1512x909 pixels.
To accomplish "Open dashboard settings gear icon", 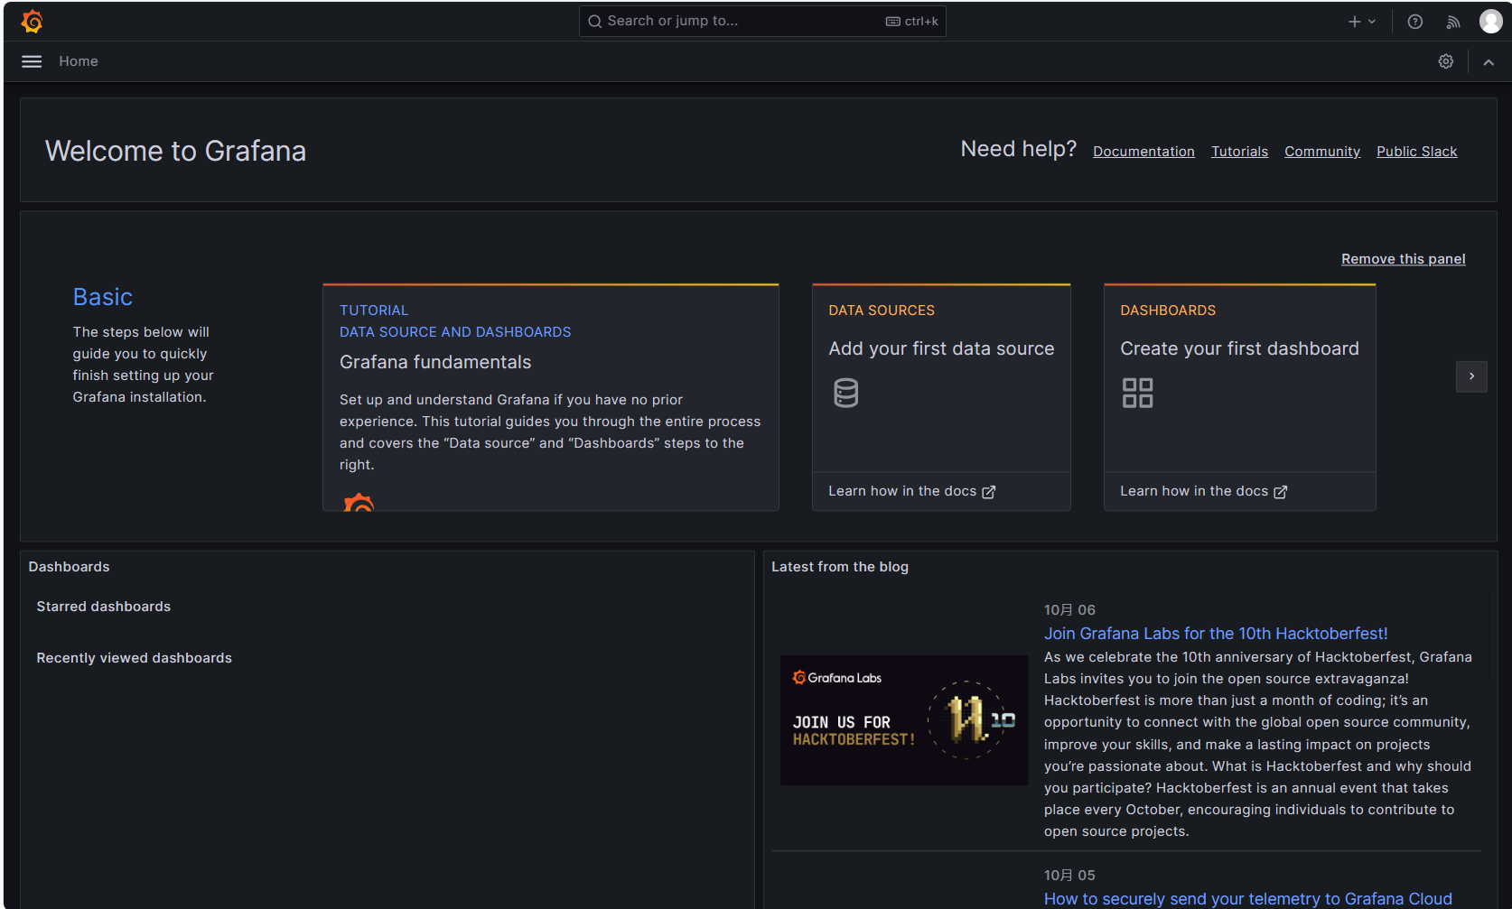I will [1446, 61].
